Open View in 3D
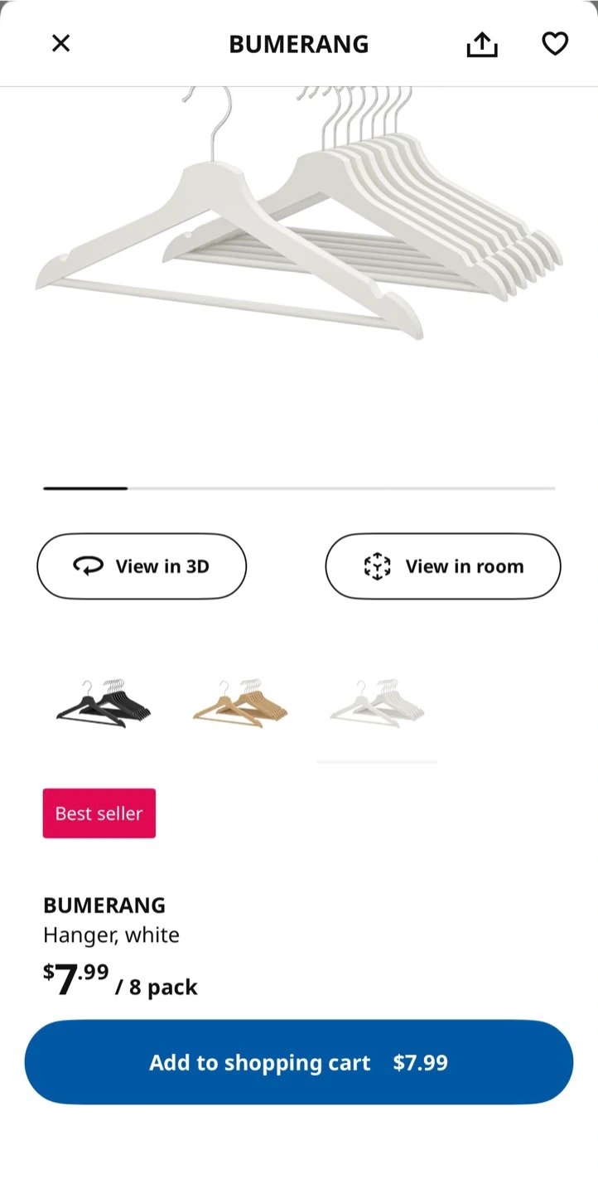598x1194 pixels. [142, 566]
